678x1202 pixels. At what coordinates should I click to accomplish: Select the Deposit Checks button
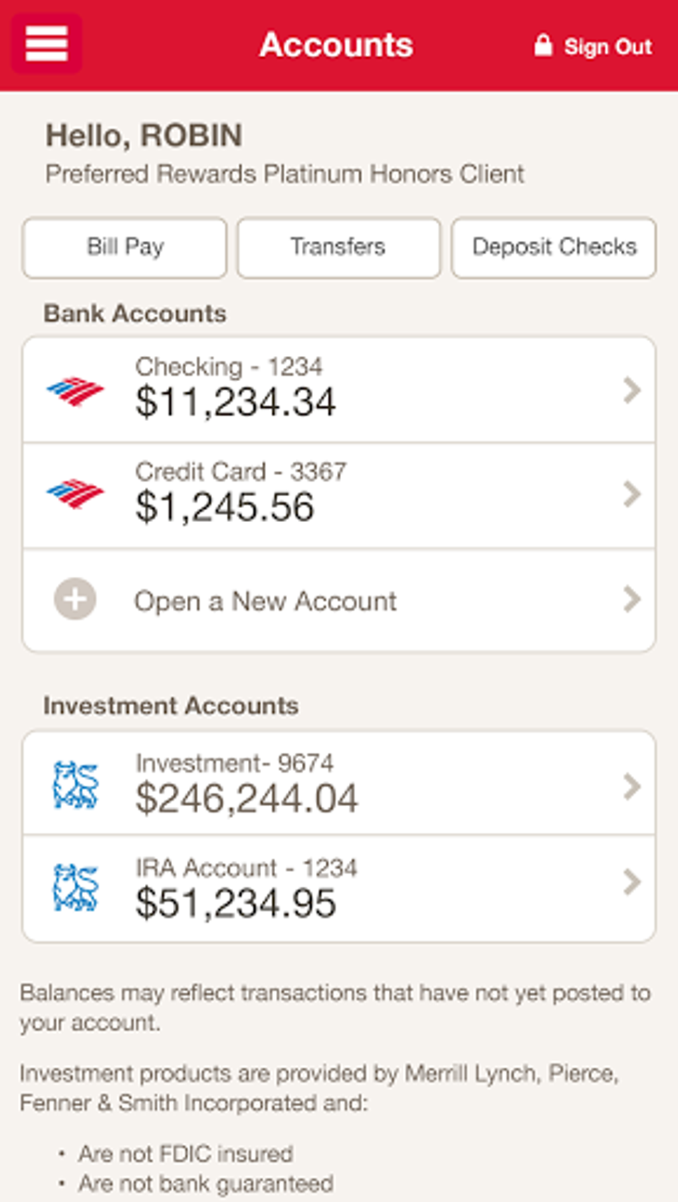(554, 247)
